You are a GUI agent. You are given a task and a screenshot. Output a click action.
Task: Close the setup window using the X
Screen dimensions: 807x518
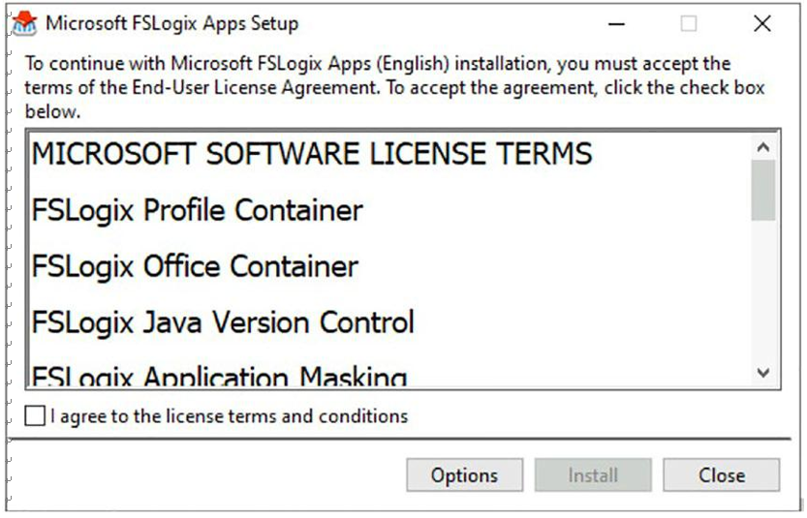[x=762, y=23]
